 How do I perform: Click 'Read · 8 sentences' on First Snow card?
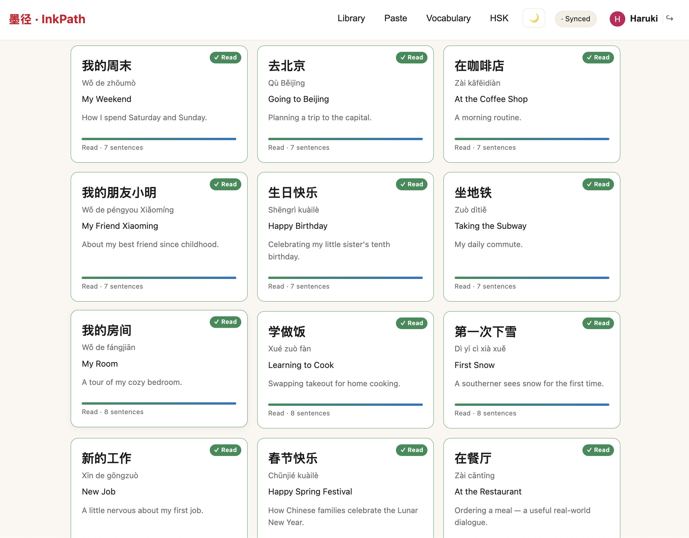pos(486,413)
